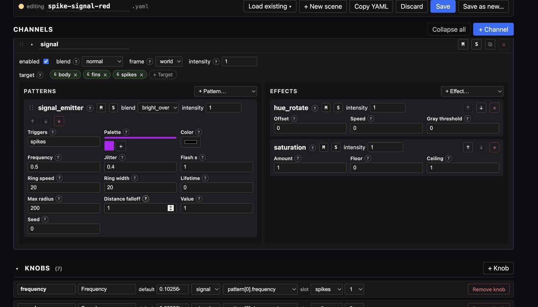Show help for Gray threshold

point(467,118)
